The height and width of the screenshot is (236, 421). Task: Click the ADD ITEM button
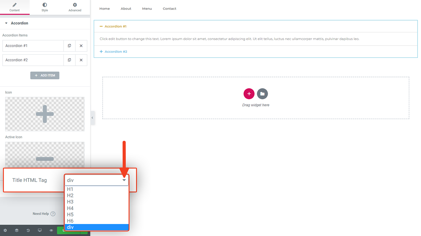pos(45,75)
